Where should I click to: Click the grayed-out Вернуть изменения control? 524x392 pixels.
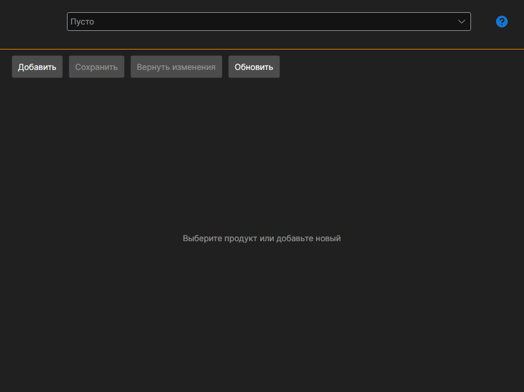176,67
